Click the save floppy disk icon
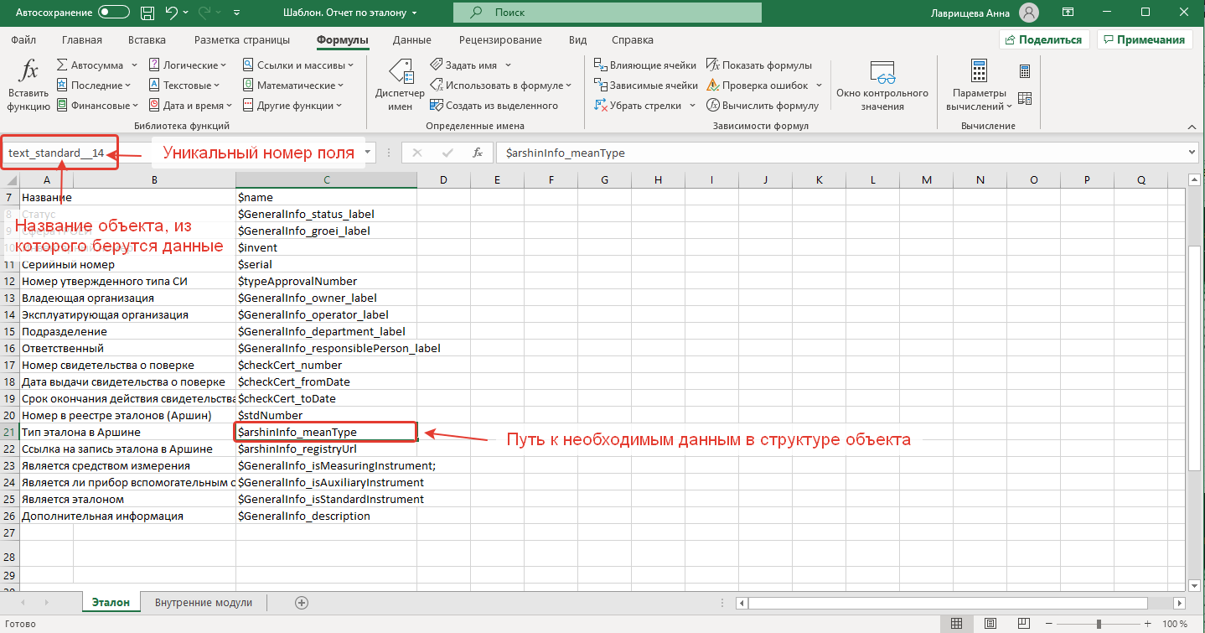Screen dimensions: 1205x633 click(147, 13)
